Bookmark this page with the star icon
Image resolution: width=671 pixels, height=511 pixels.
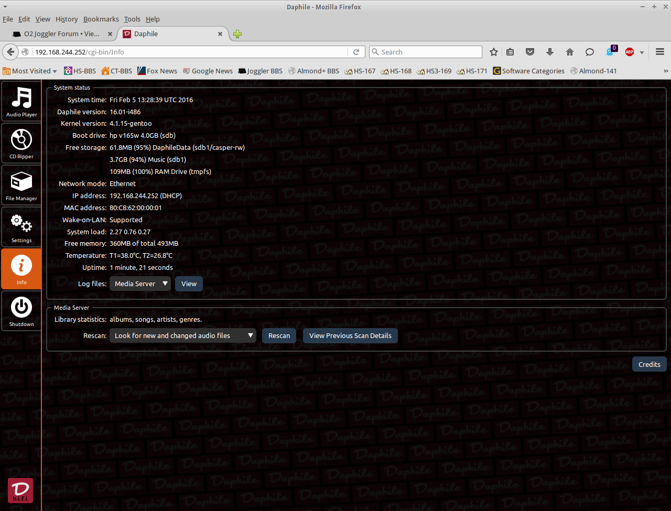(x=493, y=52)
